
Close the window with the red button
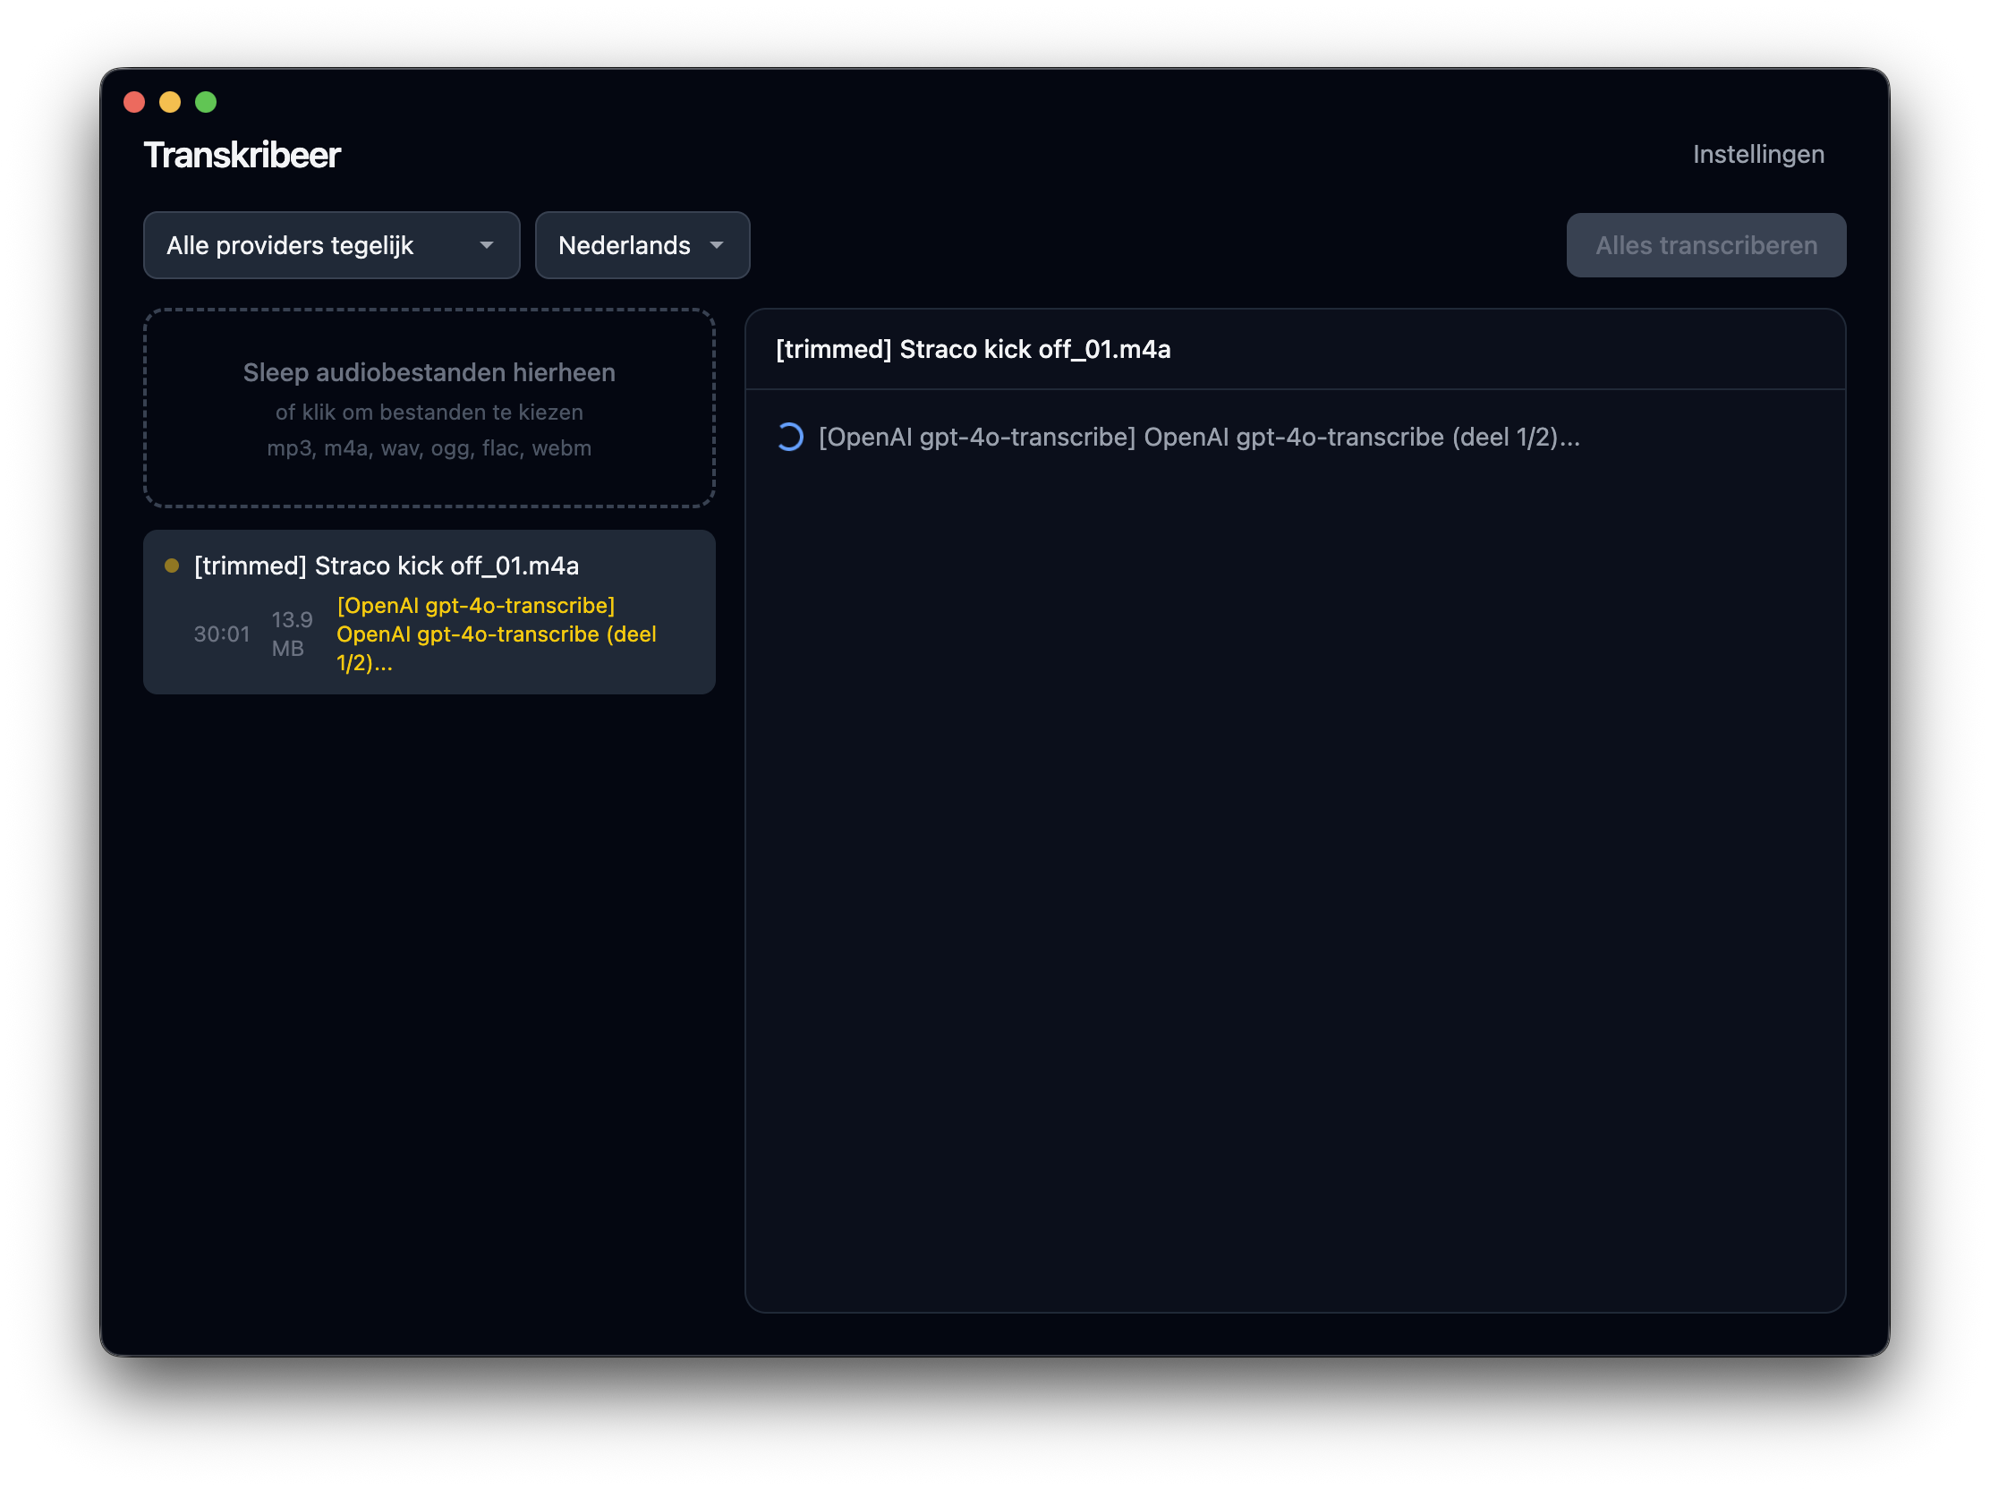click(134, 103)
